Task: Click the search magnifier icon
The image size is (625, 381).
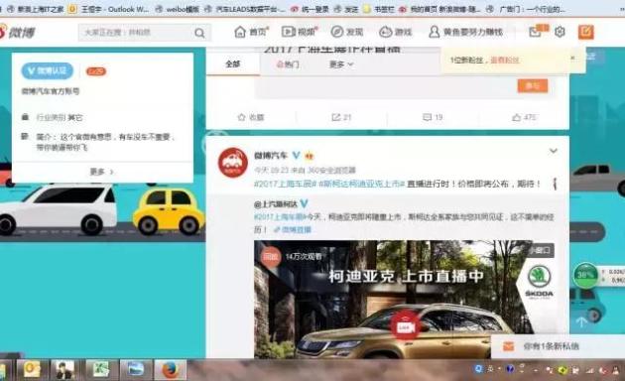Action: pos(199,33)
